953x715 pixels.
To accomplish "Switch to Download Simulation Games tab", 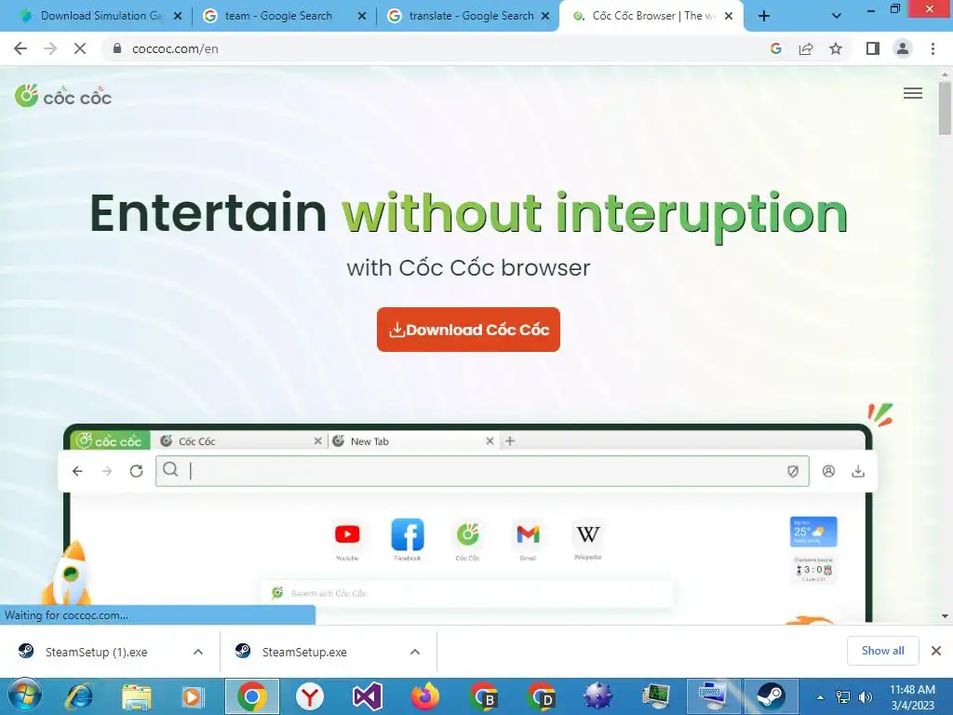I will [101, 16].
